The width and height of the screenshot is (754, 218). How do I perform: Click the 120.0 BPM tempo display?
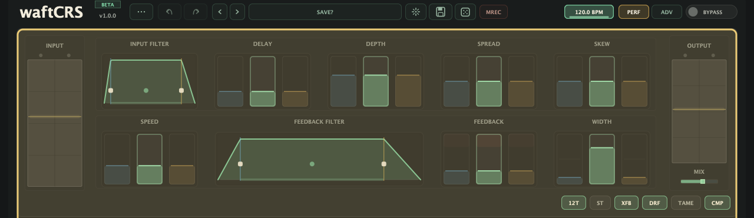coord(589,12)
